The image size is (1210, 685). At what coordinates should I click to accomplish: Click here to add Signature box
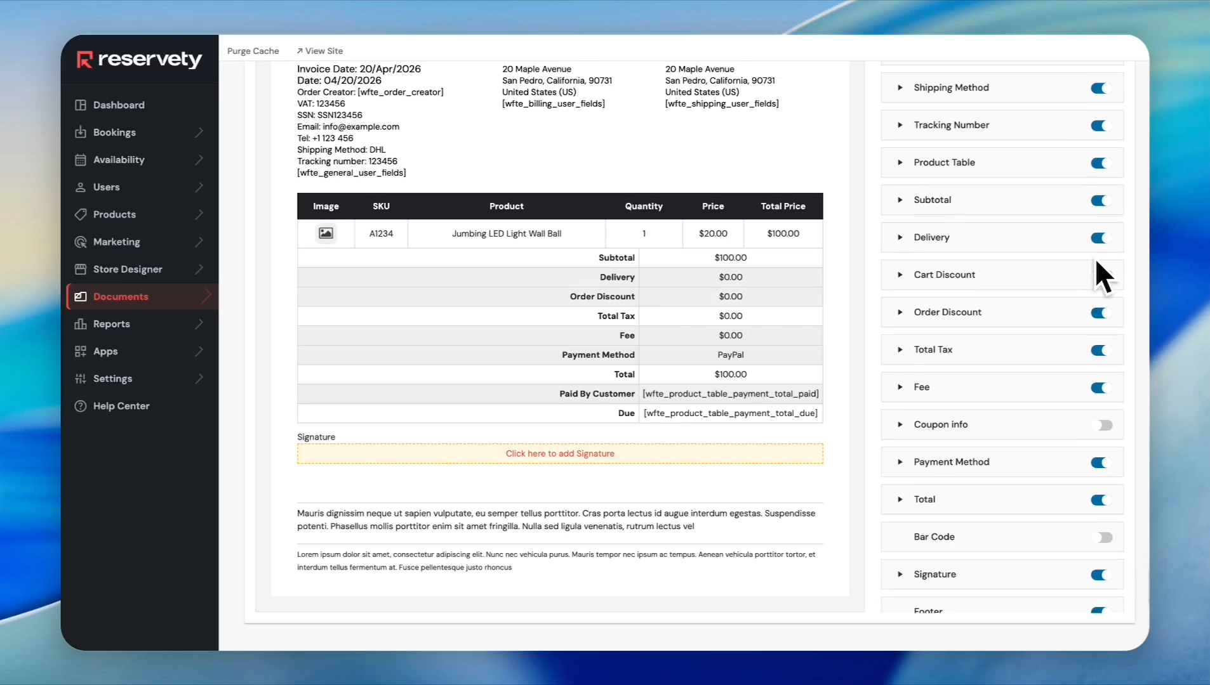pos(559,453)
